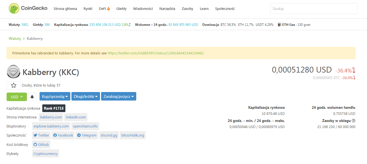Image resolution: width=367 pixels, height=164 pixels.
Task: Click the 130 gwei gas value
Action: pos(304,24)
